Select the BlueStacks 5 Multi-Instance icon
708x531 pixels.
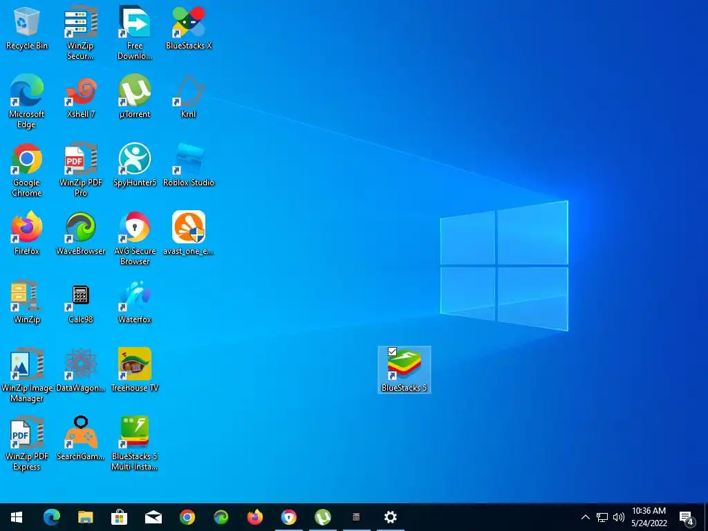[135, 443]
